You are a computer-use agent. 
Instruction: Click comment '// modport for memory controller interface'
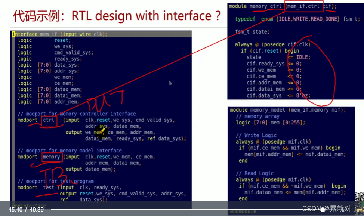pos(77,114)
